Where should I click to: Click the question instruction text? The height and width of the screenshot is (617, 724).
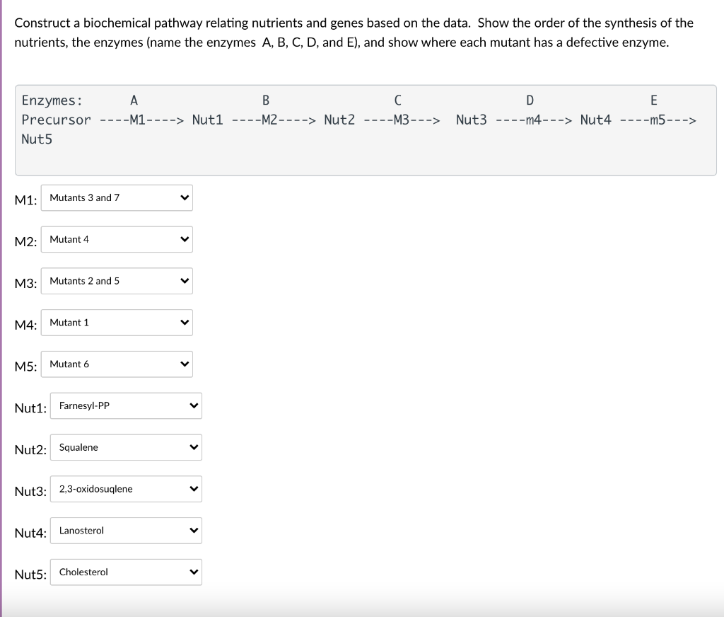tap(352, 33)
